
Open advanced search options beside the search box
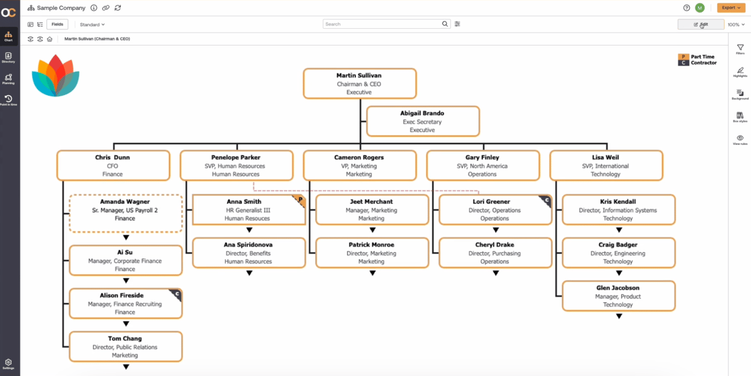pos(457,24)
